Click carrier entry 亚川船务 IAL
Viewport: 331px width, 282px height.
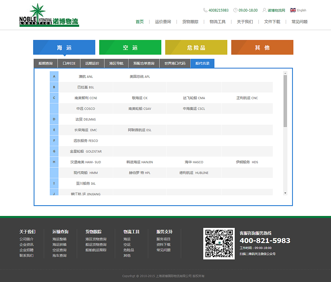[86, 183]
